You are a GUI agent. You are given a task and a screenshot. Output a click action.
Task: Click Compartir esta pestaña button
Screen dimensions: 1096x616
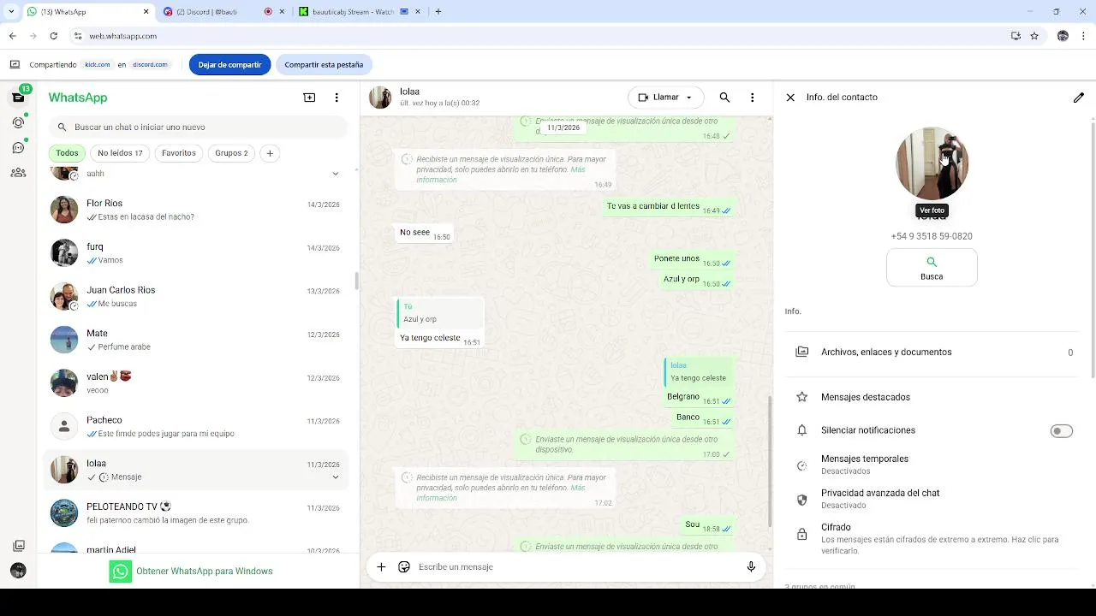324,64
